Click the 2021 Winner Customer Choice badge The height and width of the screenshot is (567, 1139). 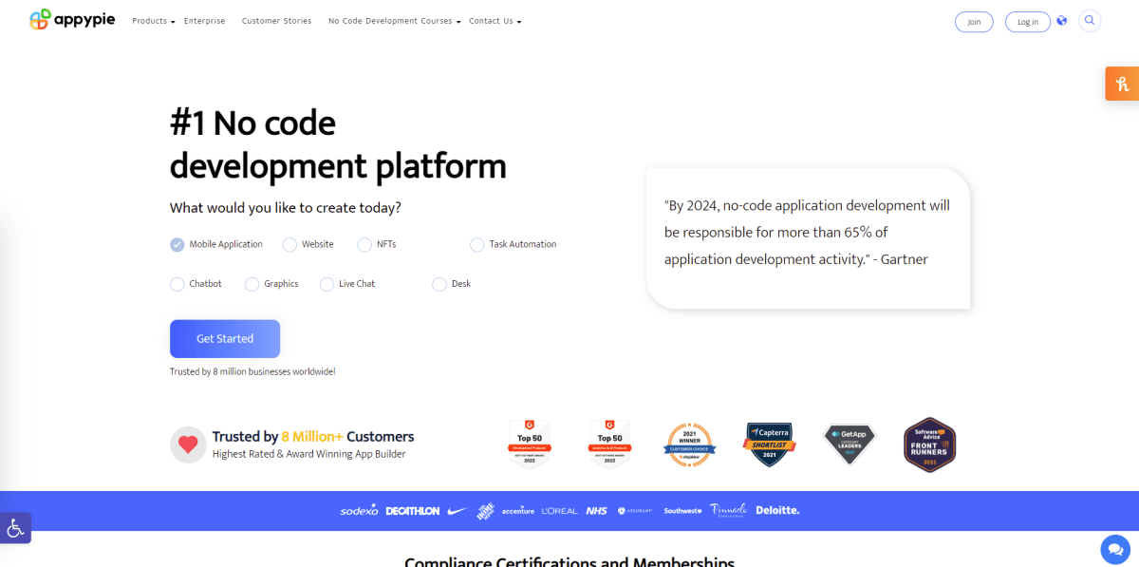click(690, 444)
